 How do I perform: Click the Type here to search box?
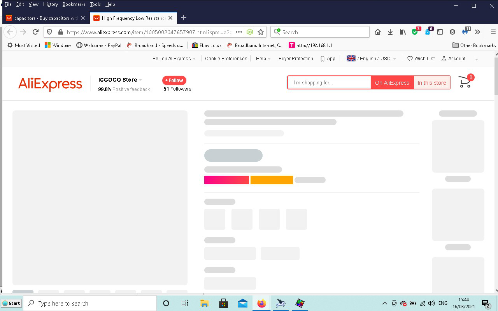point(90,303)
